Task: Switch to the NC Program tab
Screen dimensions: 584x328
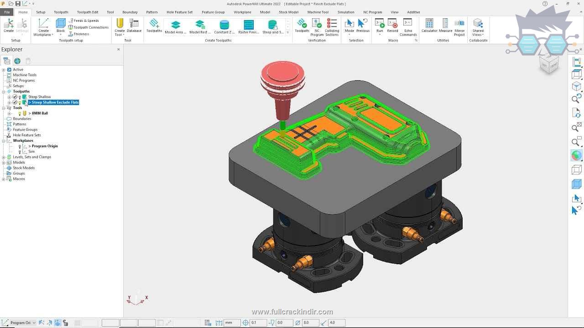Action: pos(373,12)
